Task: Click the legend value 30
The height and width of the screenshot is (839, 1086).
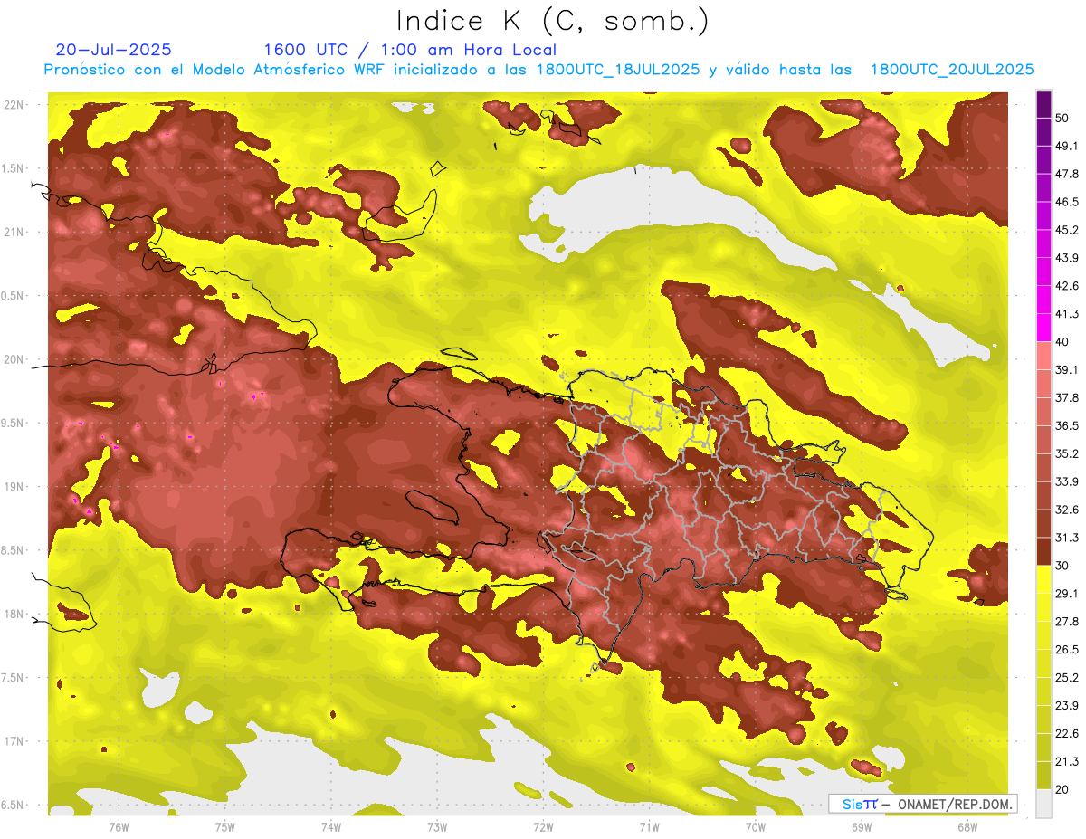Action: (x=1062, y=565)
